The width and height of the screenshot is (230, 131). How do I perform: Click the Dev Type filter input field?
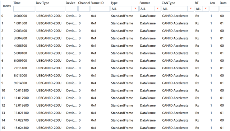click(x=50, y=9)
